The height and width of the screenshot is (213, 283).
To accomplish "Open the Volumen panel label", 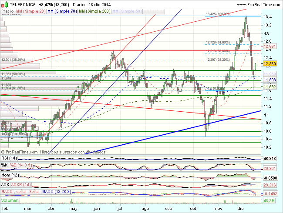I will click(x=10, y=200).
